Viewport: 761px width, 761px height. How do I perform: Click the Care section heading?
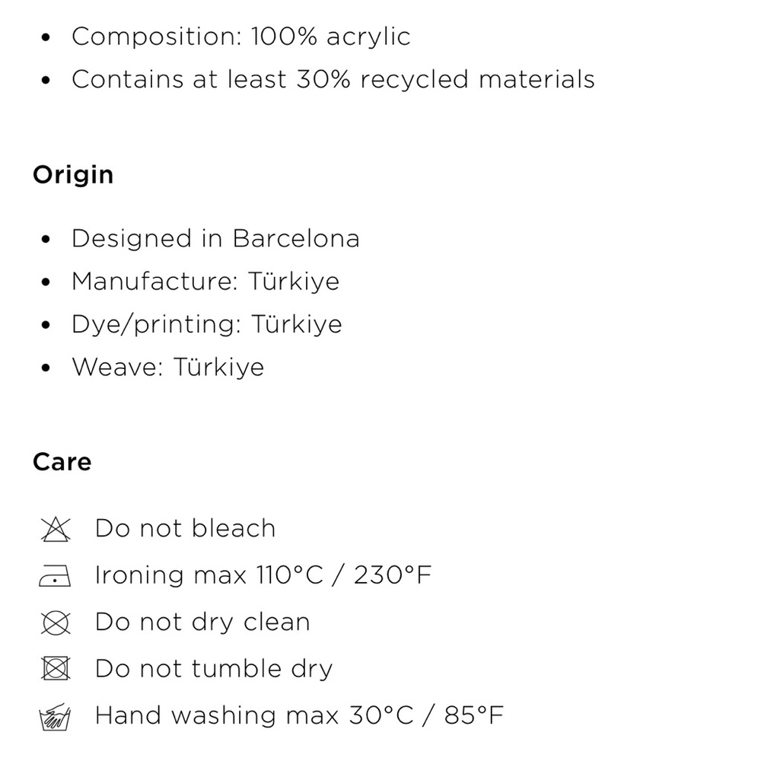[x=62, y=462]
